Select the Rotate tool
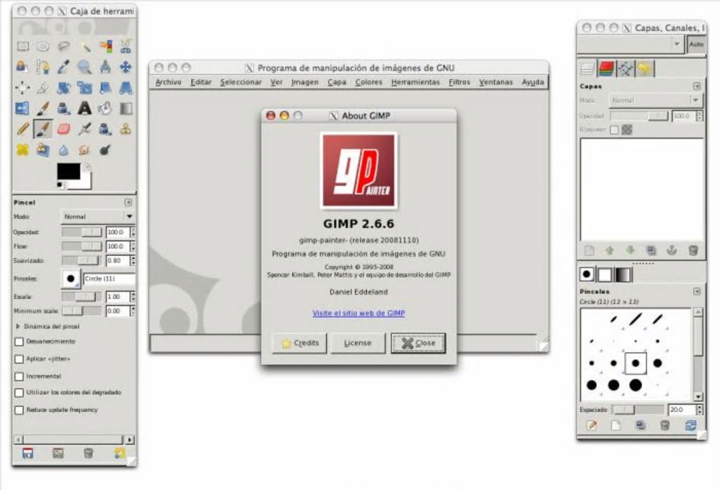Viewport: 720px width, 490px height. (x=64, y=87)
